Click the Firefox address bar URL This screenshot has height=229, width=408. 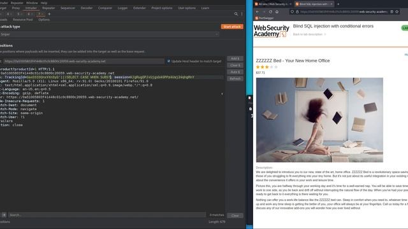[x=344, y=11]
